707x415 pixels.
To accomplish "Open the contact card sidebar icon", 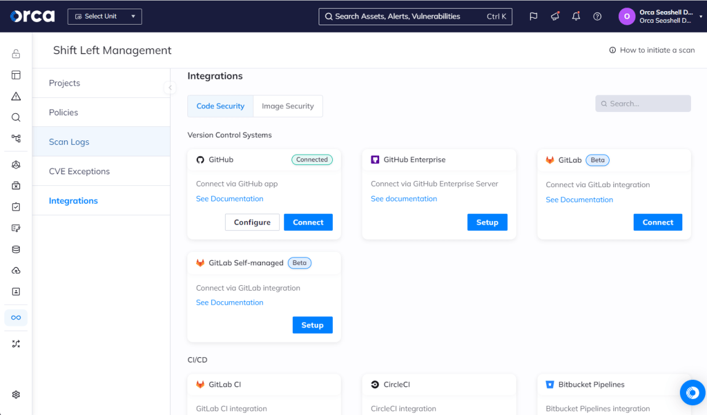I will tap(16, 291).
